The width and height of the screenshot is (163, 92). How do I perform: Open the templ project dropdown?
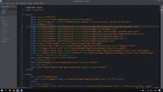pyautogui.click(x=3, y=17)
